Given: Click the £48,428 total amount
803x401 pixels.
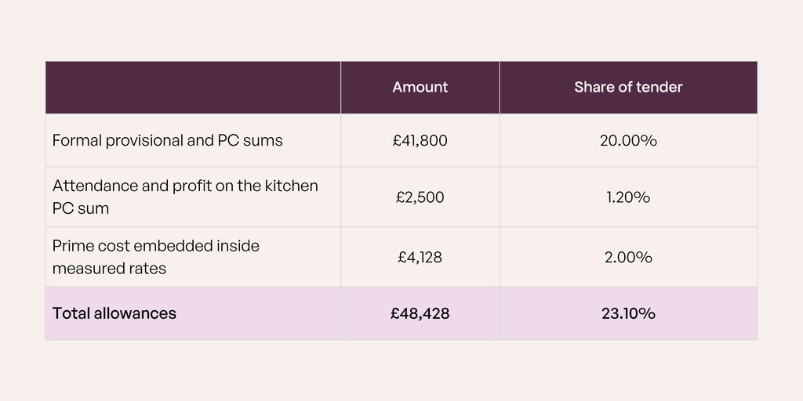Looking at the screenshot, I should [x=420, y=313].
